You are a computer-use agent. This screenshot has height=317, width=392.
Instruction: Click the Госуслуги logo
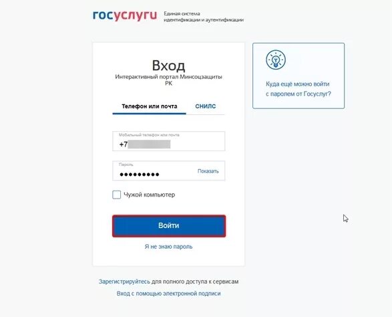tap(125, 15)
